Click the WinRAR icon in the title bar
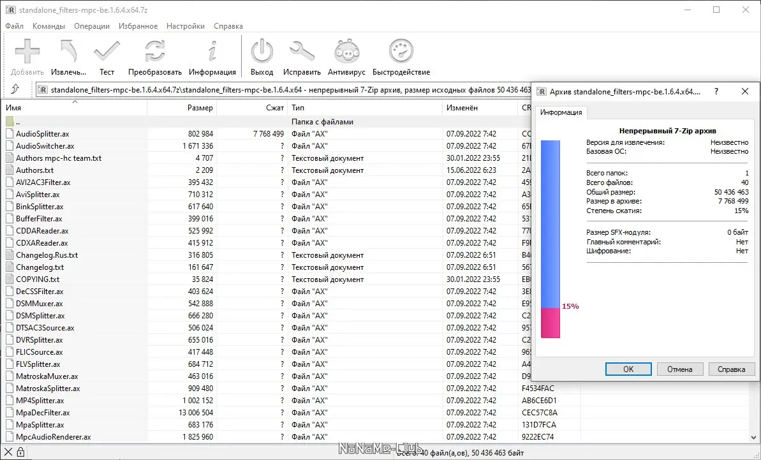The image size is (761, 460). point(10,10)
